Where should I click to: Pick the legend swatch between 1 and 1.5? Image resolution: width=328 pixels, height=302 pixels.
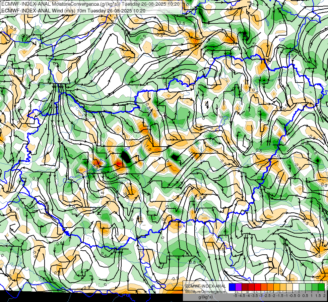pos(315,287)
